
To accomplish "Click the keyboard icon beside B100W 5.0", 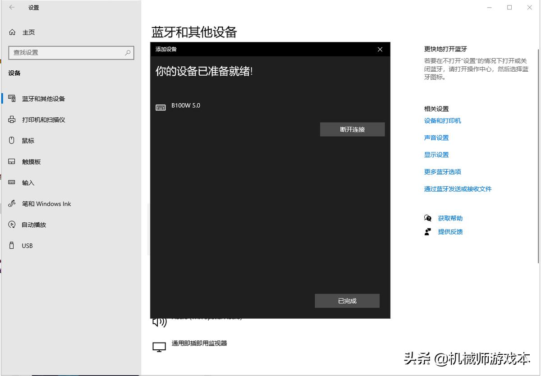I will pyautogui.click(x=160, y=107).
